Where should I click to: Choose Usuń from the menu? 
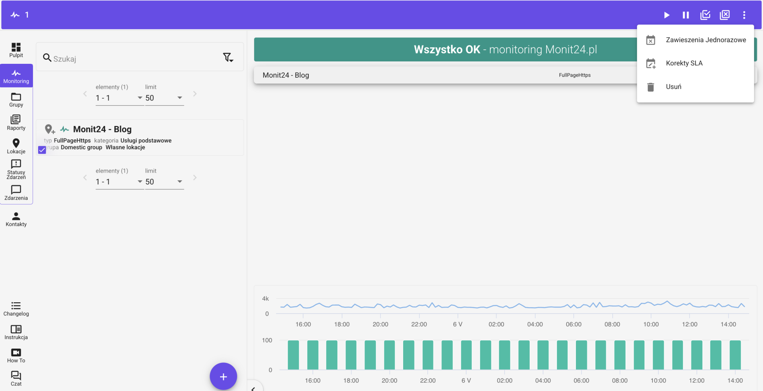coord(696,87)
